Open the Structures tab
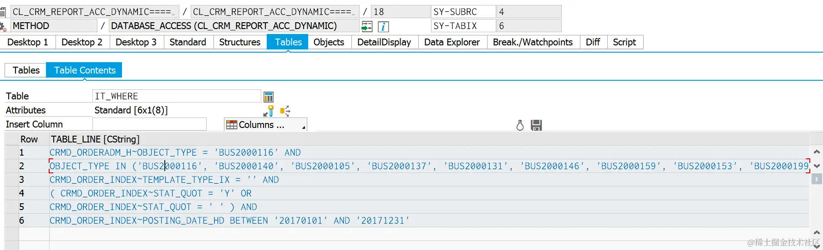 click(x=240, y=42)
